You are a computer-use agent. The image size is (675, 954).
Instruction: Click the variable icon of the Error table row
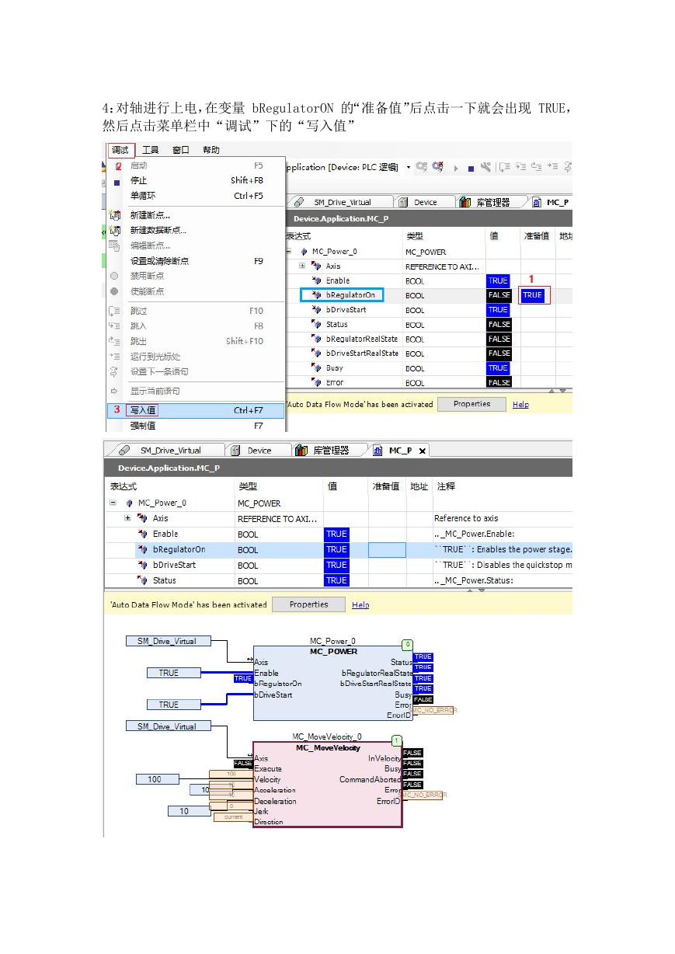coord(316,382)
